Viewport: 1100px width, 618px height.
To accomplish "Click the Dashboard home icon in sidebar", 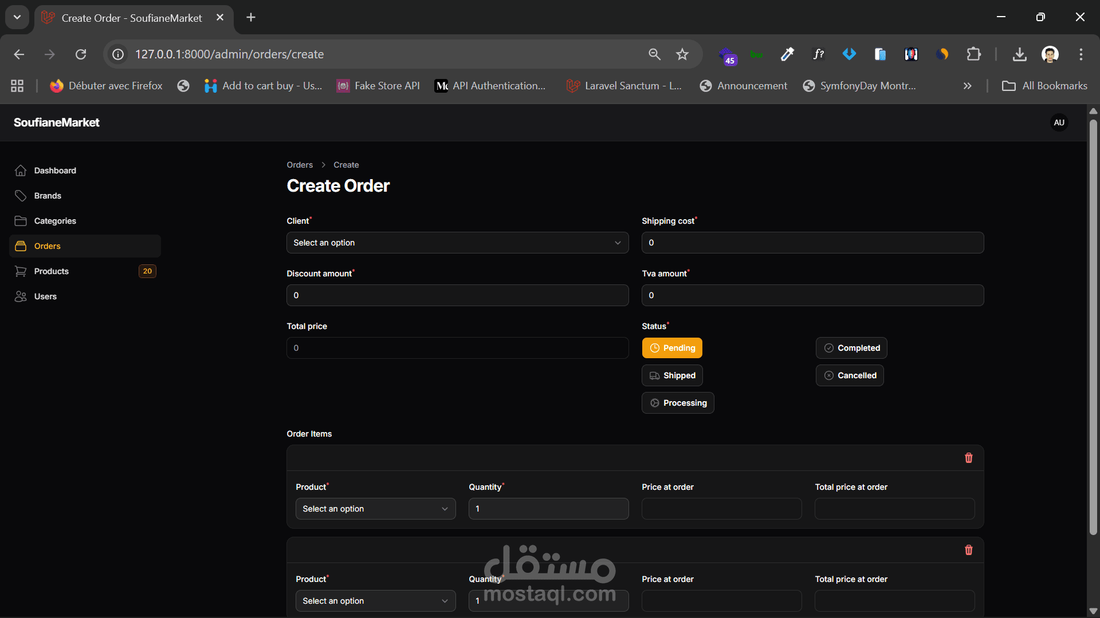I will [21, 171].
